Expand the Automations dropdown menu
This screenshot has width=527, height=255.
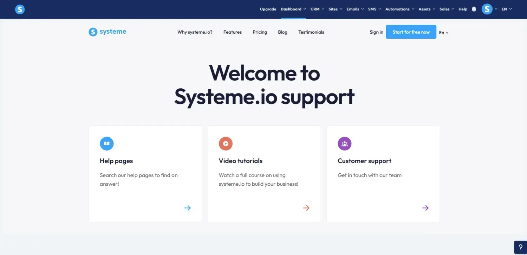tap(400, 9)
